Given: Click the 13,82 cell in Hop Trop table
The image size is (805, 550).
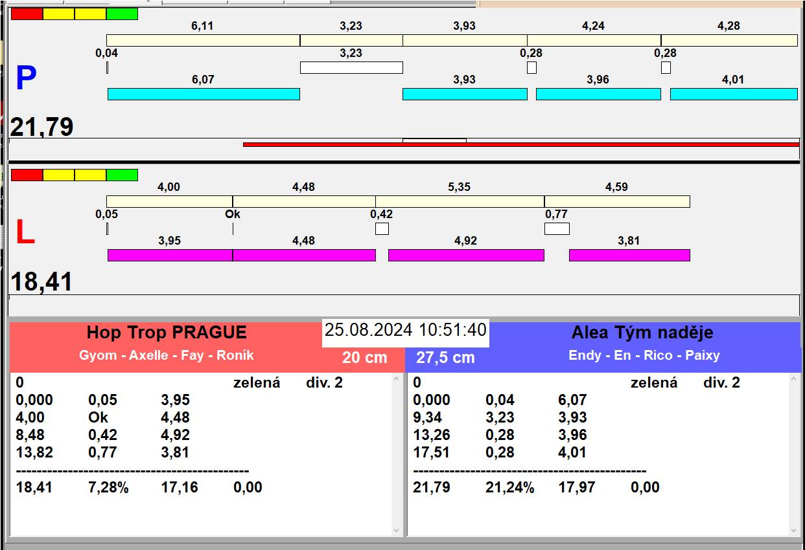Looking at the screenshot, I should coord(34,452).
